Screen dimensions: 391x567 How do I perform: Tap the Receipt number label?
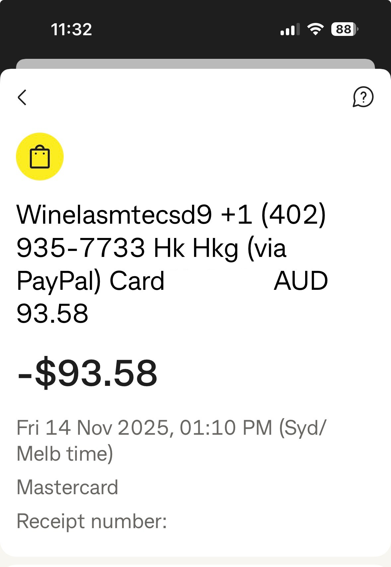pyautogui.click(x=92, y=521)
